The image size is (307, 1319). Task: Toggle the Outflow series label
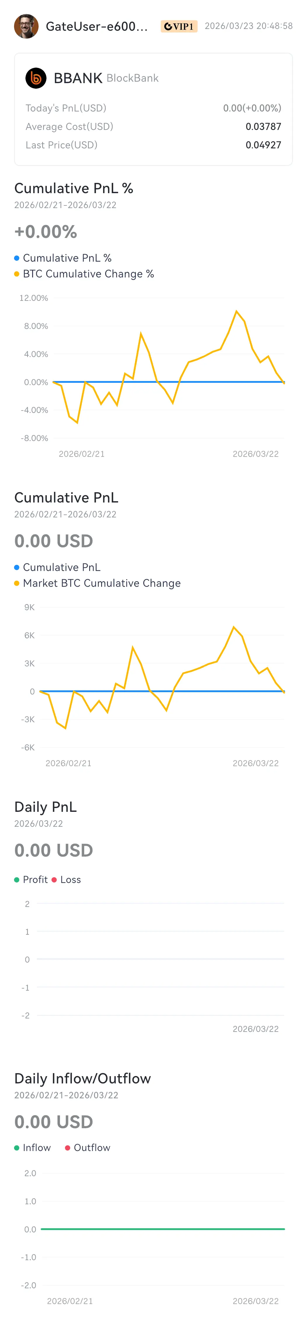click(92, 1148)
